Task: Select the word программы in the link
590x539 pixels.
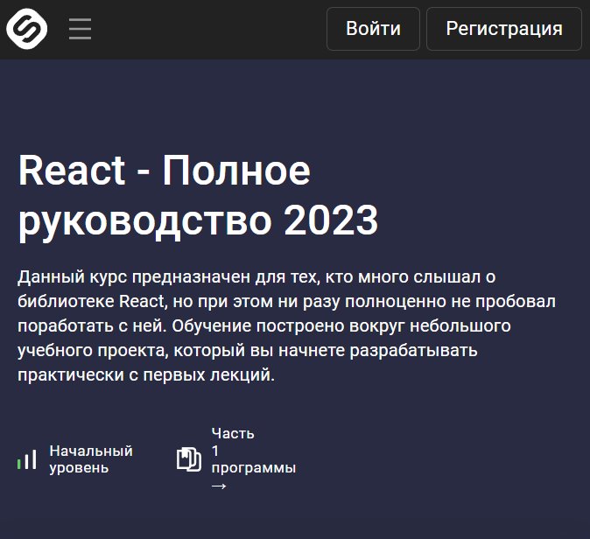Action: pos(253,467)
